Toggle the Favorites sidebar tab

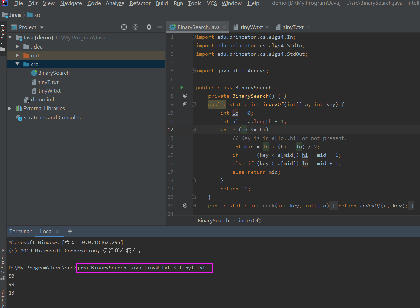coord(3,299)
